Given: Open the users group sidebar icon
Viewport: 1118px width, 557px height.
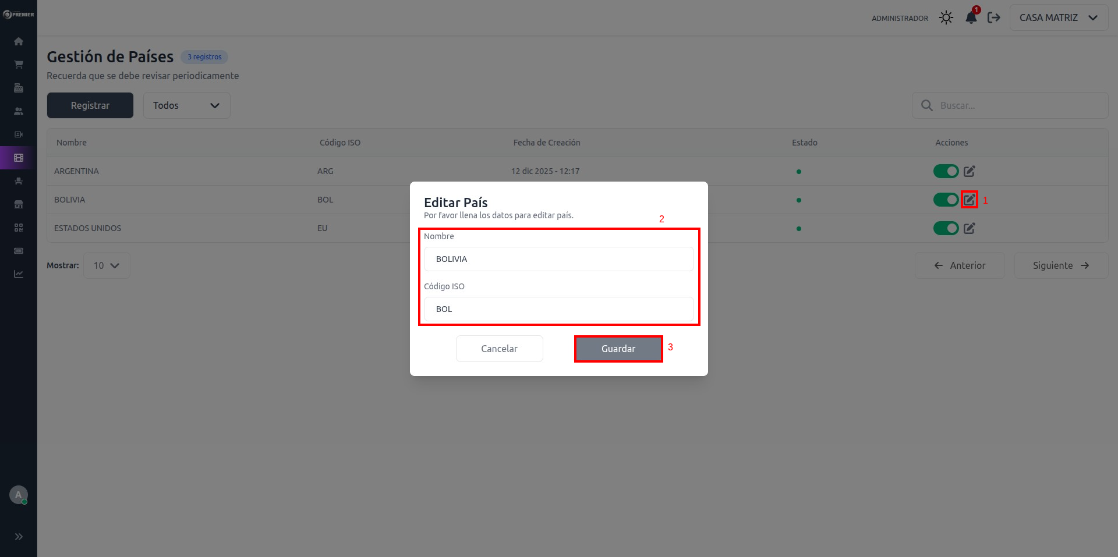Looking at the screenshot, I should point(19,111).
